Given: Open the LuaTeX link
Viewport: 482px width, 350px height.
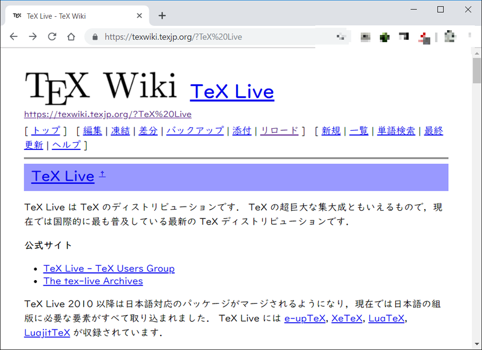Looking at the screenshot, I should point(386,318).
